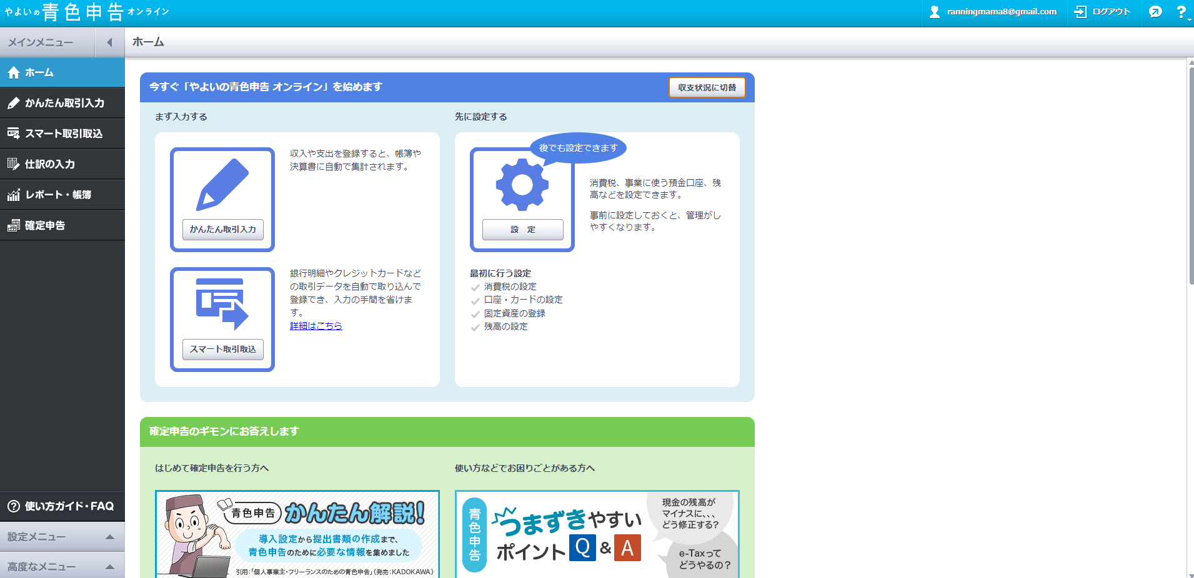This screenshot has height=578, width=1194.
Task: Click the support chat icon in header
Action: click(1155, 12)
